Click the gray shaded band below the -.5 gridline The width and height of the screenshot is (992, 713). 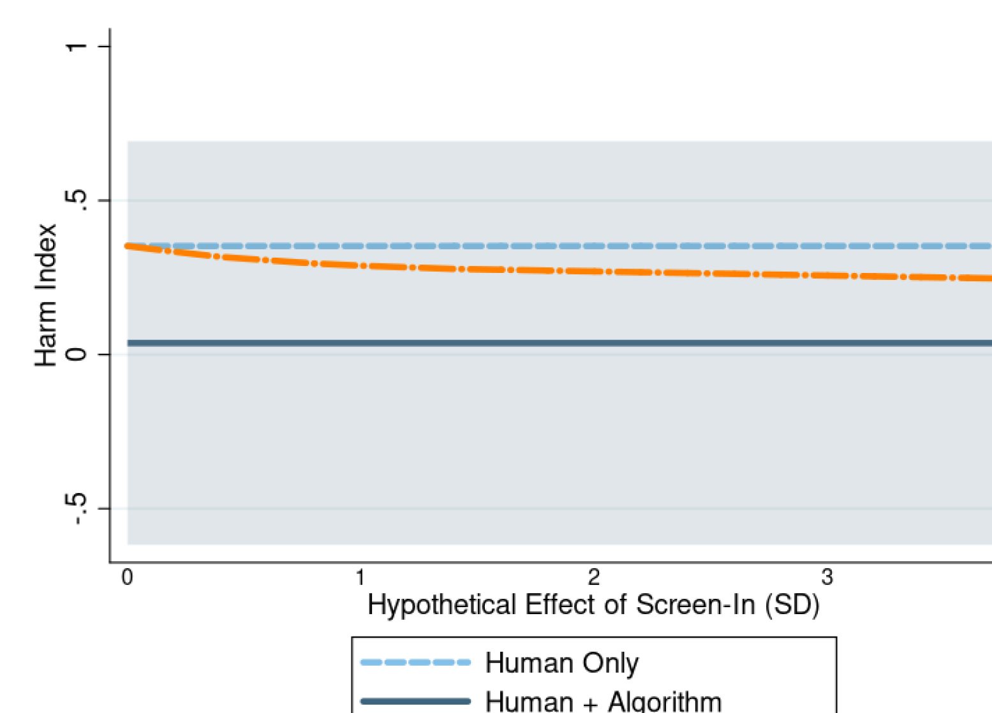pyautogui.click(x=510, y=528)
